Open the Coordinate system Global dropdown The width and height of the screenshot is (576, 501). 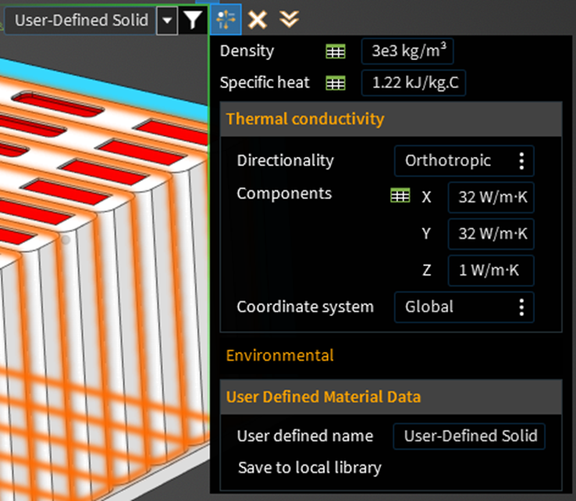[x=464, y=307]
